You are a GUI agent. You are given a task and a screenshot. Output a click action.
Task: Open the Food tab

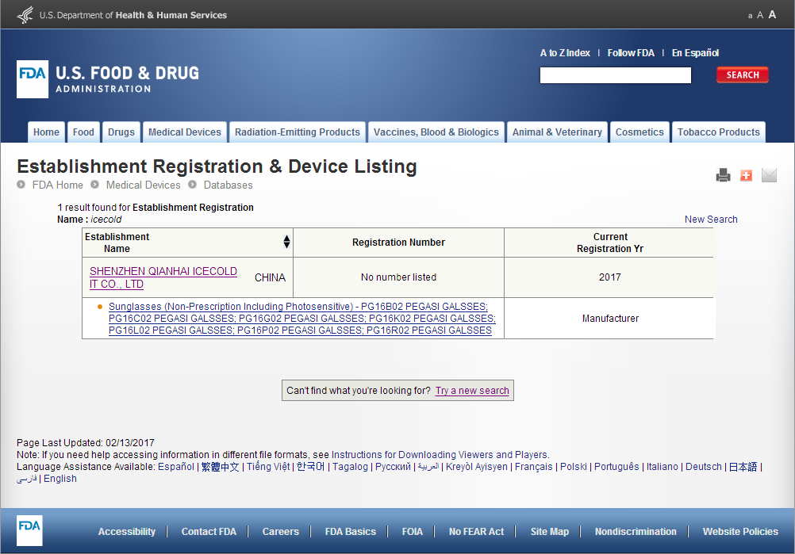coord(83,132)
